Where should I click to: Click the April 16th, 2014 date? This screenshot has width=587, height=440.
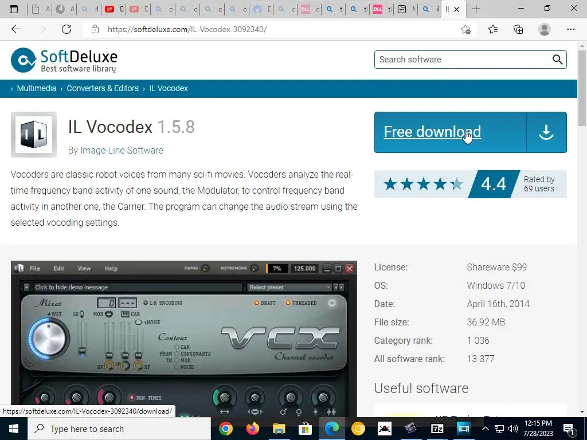coord(498,304)
